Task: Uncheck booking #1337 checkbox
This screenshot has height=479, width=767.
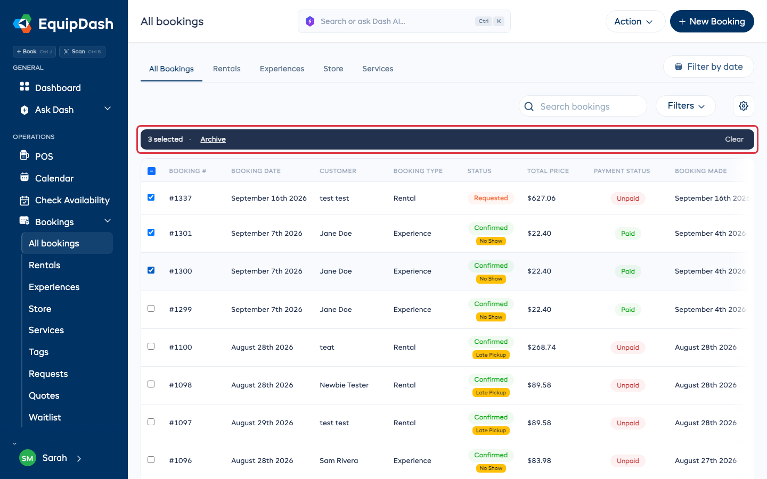Action: click(x=151, y=197)
